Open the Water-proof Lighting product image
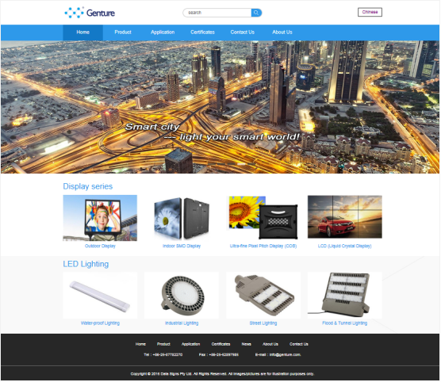 pyautogui.click(x=100, y=296)
